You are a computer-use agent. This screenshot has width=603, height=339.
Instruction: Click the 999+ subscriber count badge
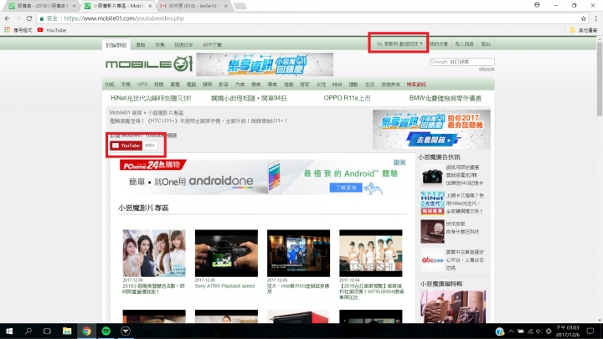click(x=150, y=146)
